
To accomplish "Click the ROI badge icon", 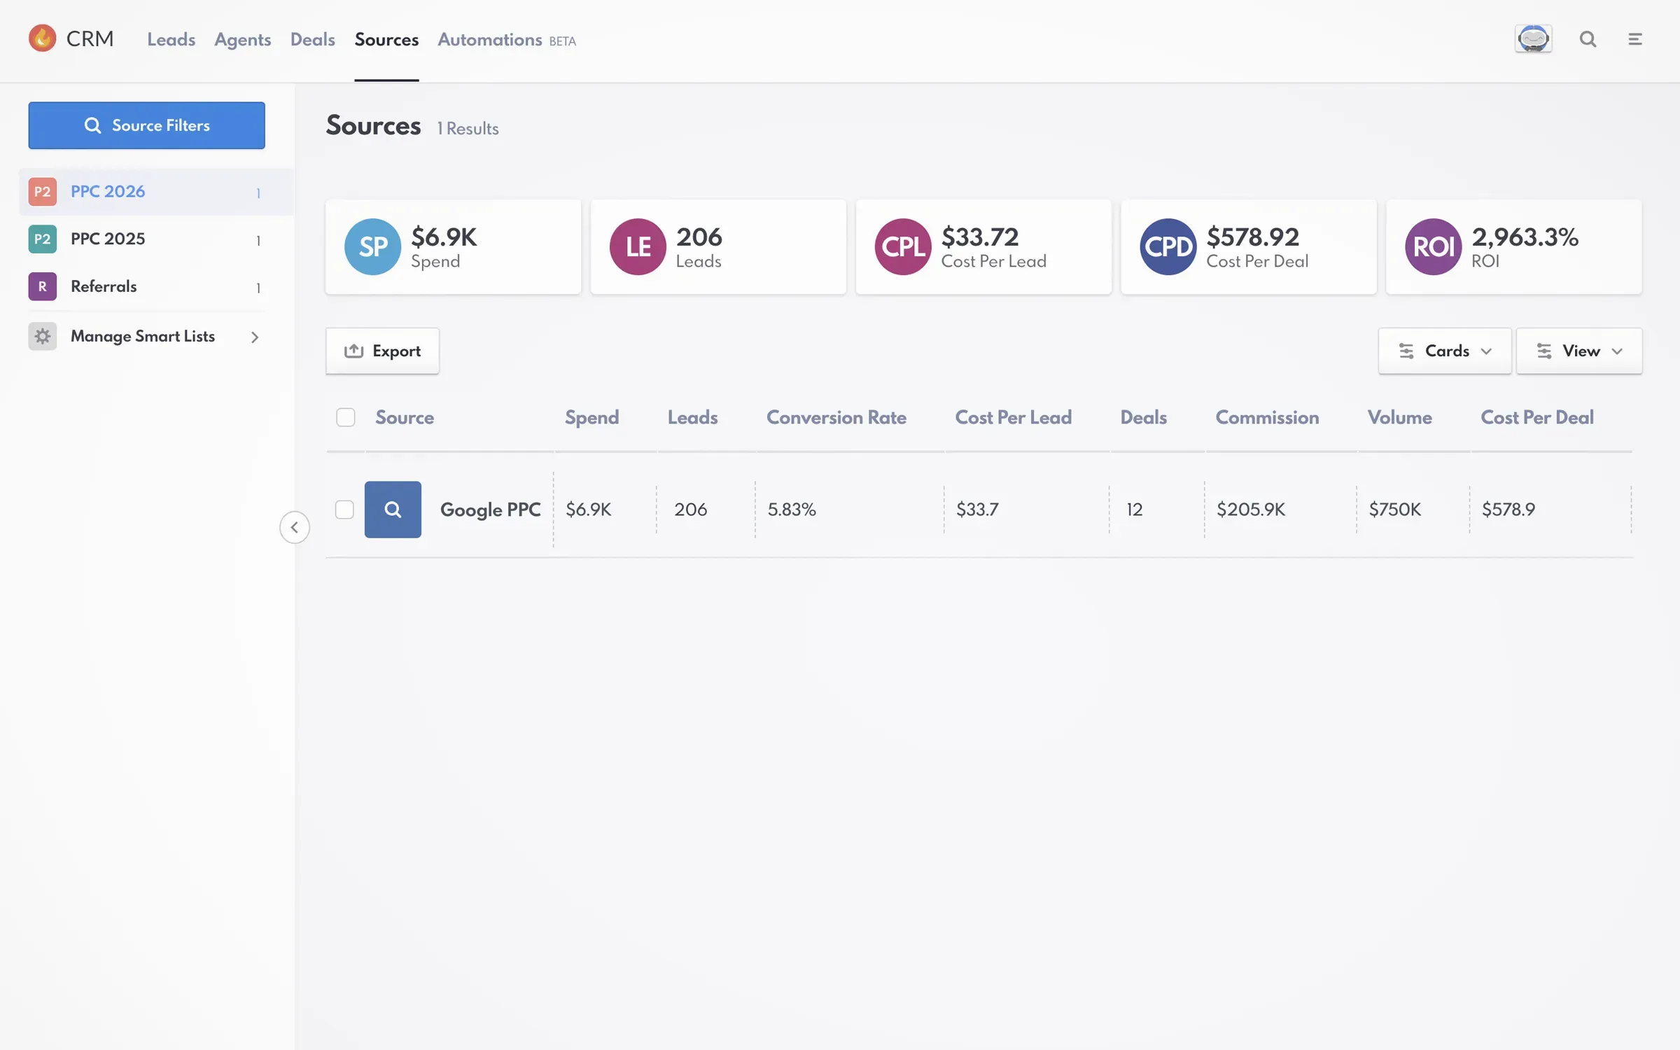I will coord(1433,246).
